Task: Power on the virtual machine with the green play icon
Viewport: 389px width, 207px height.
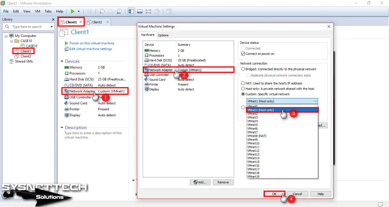Action: (x=73, y=11)
